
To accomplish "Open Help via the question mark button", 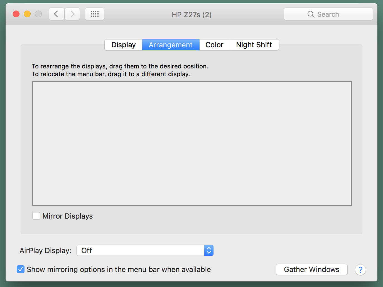I will pyautogui.click(x=360, y=269).
